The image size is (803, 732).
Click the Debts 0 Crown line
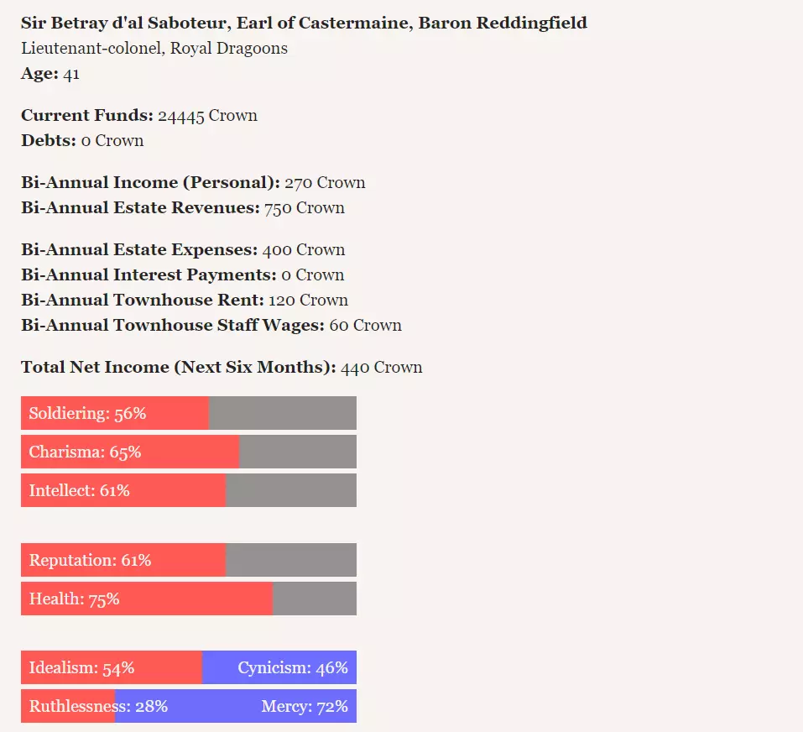click(82, 140)
